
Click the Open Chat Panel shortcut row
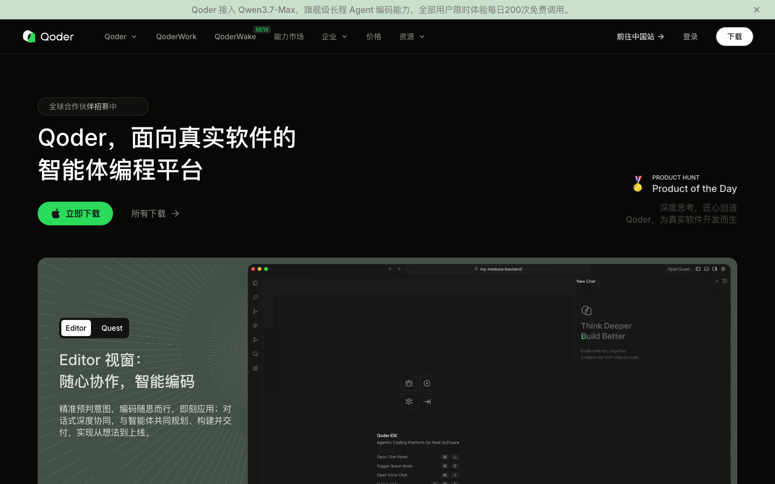[418, 457]
